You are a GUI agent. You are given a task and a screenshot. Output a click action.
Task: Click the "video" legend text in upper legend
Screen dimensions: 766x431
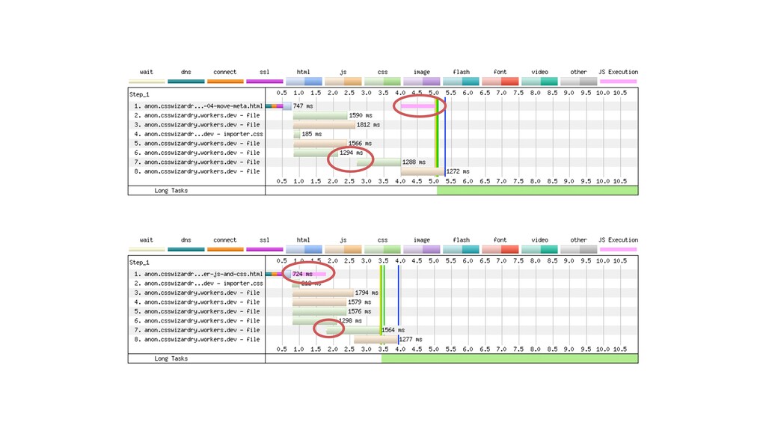[x=540, y=72]
